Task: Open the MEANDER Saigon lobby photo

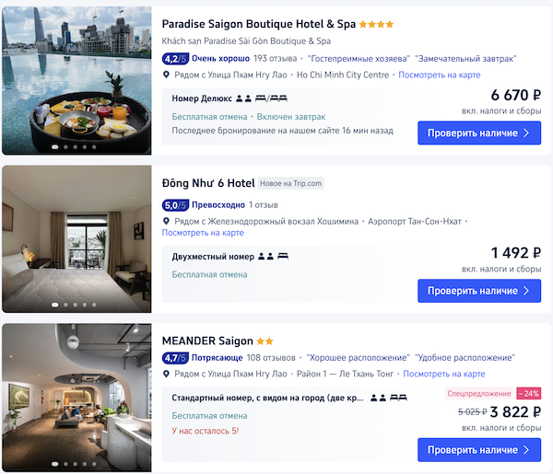Action: click(x=76, y=398)
